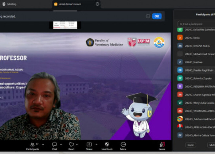Select participant 2024C_Mohammad Dewan
The width and height of the screenshot is (215, 154).
[x=195, y=54]
